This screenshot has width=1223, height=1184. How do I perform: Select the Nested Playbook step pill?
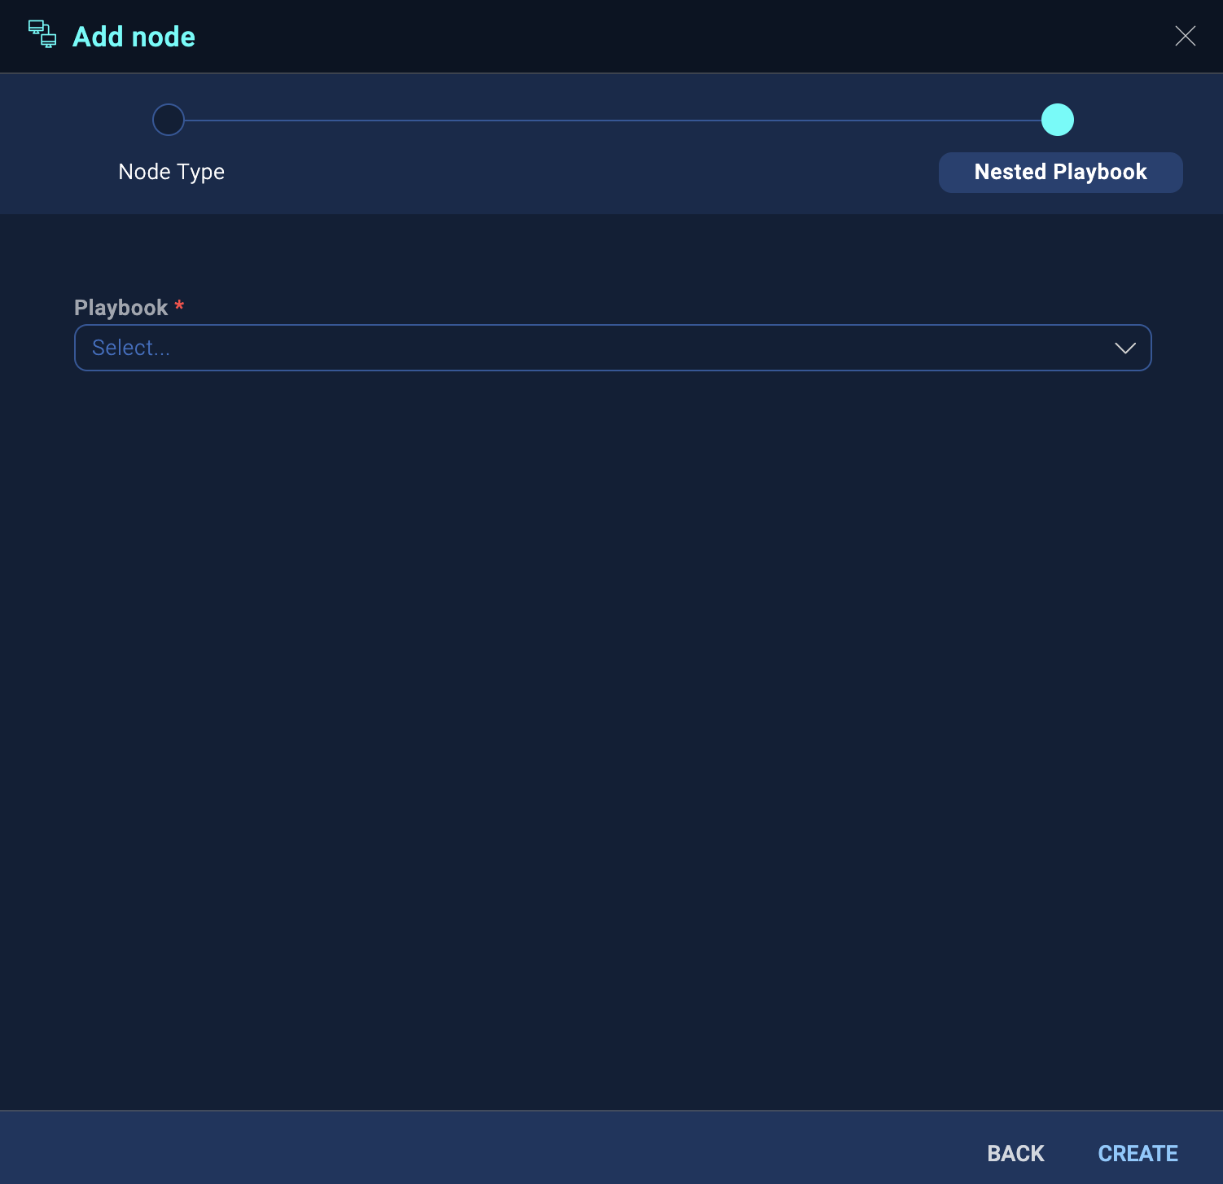point(1060,172)
